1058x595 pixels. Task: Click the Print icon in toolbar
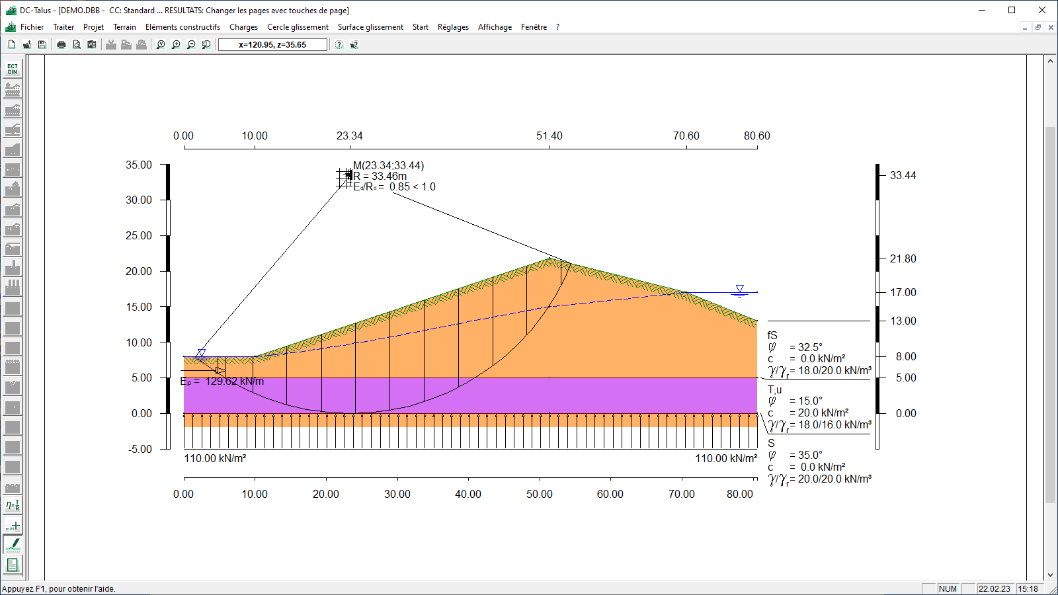point(61,44)
